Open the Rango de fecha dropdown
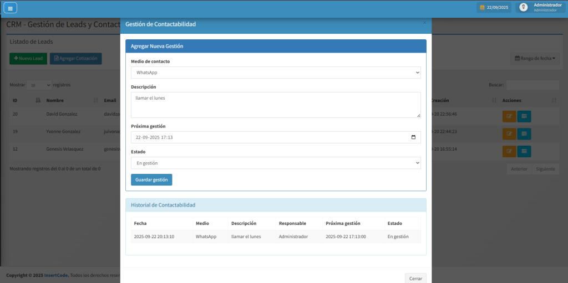Image resolution: width=568 pixels, height=283 pixels. pos(535,58)
